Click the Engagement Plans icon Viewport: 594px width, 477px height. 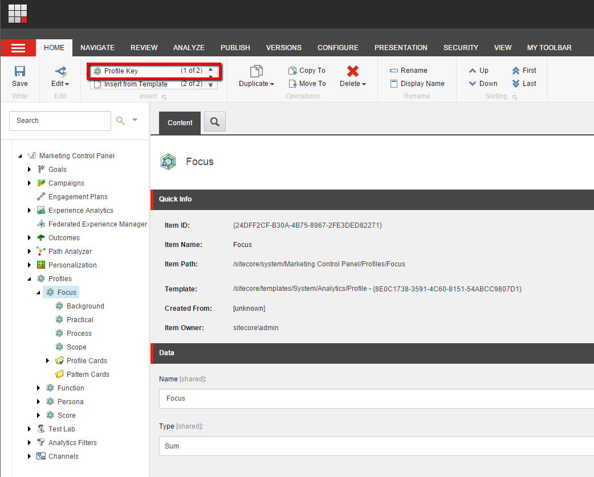[x=41, y=196]
